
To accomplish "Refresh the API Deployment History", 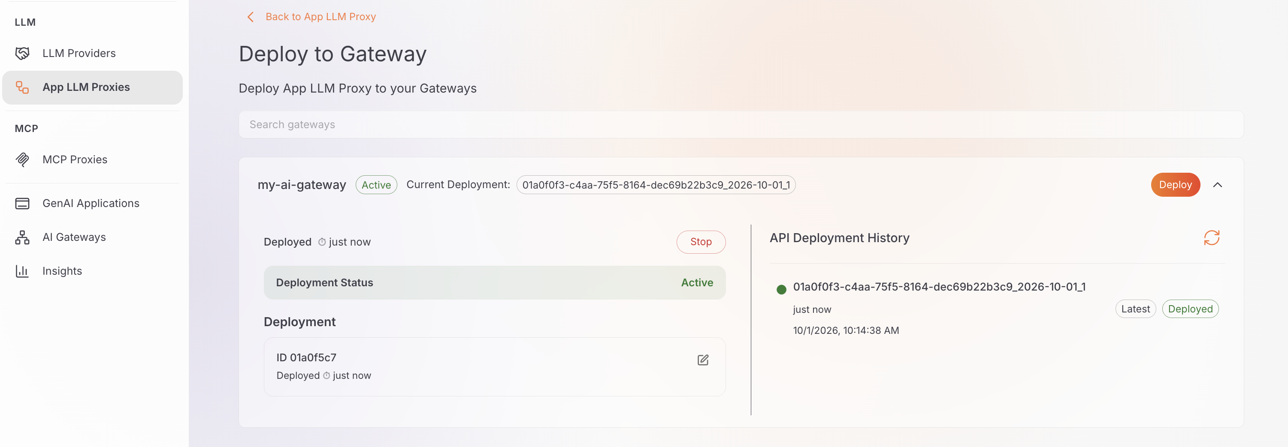I will (x=1212, y=238).
